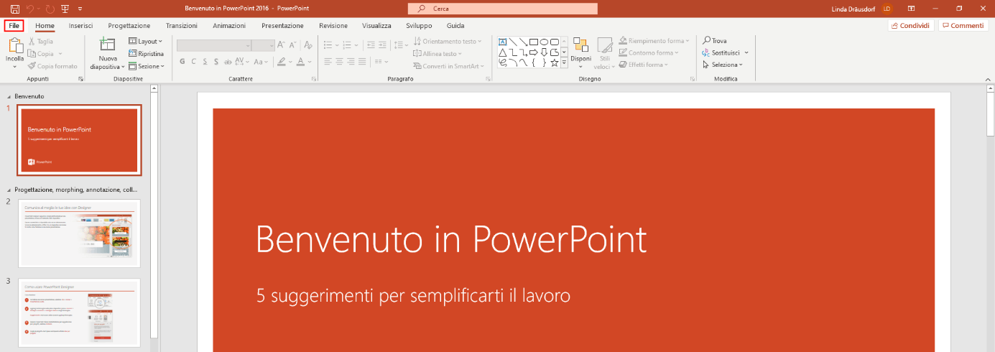Switch to the Progettazione tab
Viewport: 995px width, 352px height.
(x=129, y=25)
